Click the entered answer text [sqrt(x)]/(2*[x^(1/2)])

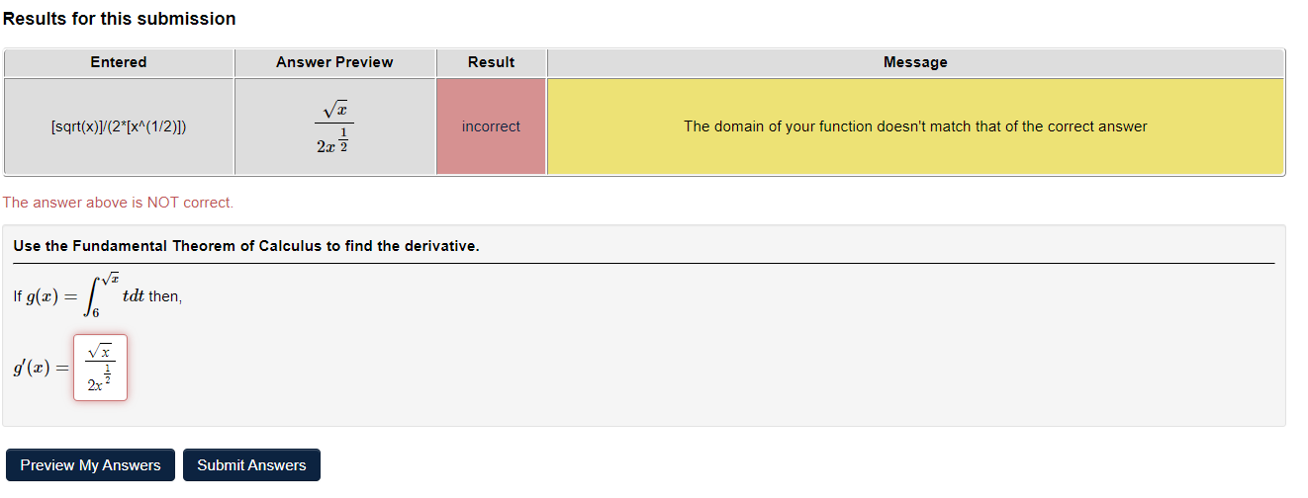pyautogui.click(x=119, y=126)
